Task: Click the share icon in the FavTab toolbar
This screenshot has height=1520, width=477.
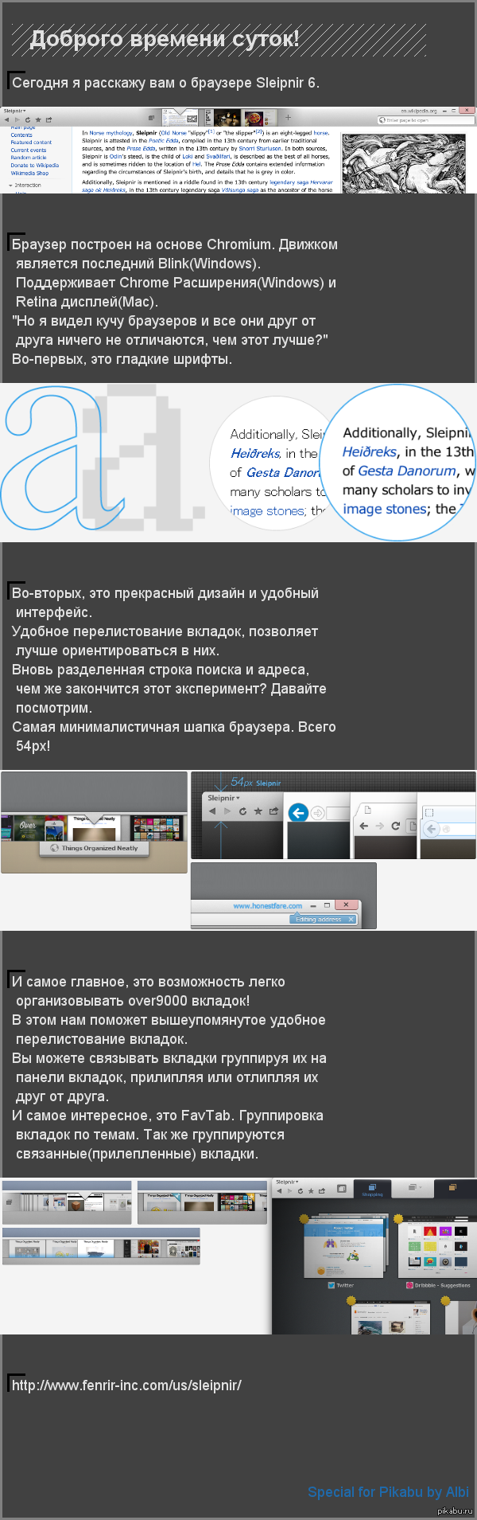Action: [x=322, y=1191]
